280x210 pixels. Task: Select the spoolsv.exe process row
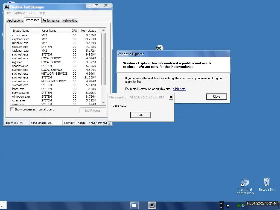click(56, 66)
